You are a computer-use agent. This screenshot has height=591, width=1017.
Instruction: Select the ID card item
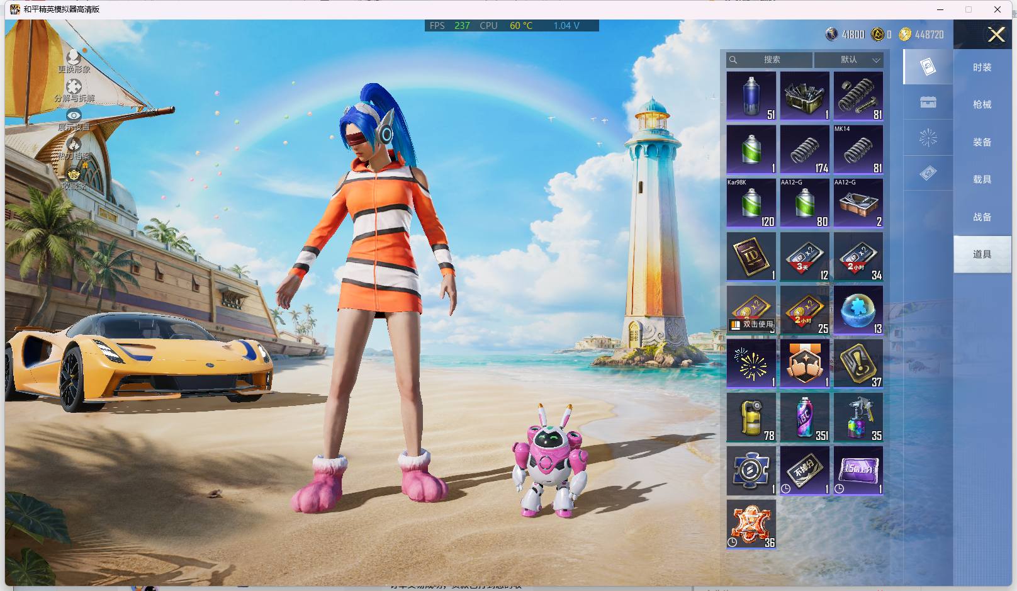(x=751, y=257)
